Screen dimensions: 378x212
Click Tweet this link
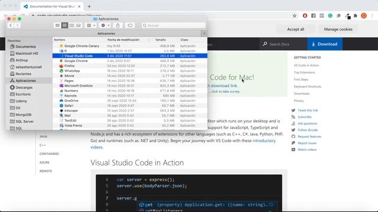[x=308, y=110]
